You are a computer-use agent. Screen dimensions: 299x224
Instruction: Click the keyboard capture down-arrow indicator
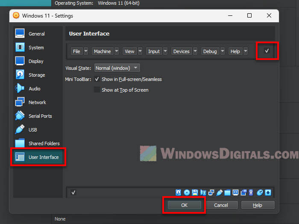[x=268, y=192]
